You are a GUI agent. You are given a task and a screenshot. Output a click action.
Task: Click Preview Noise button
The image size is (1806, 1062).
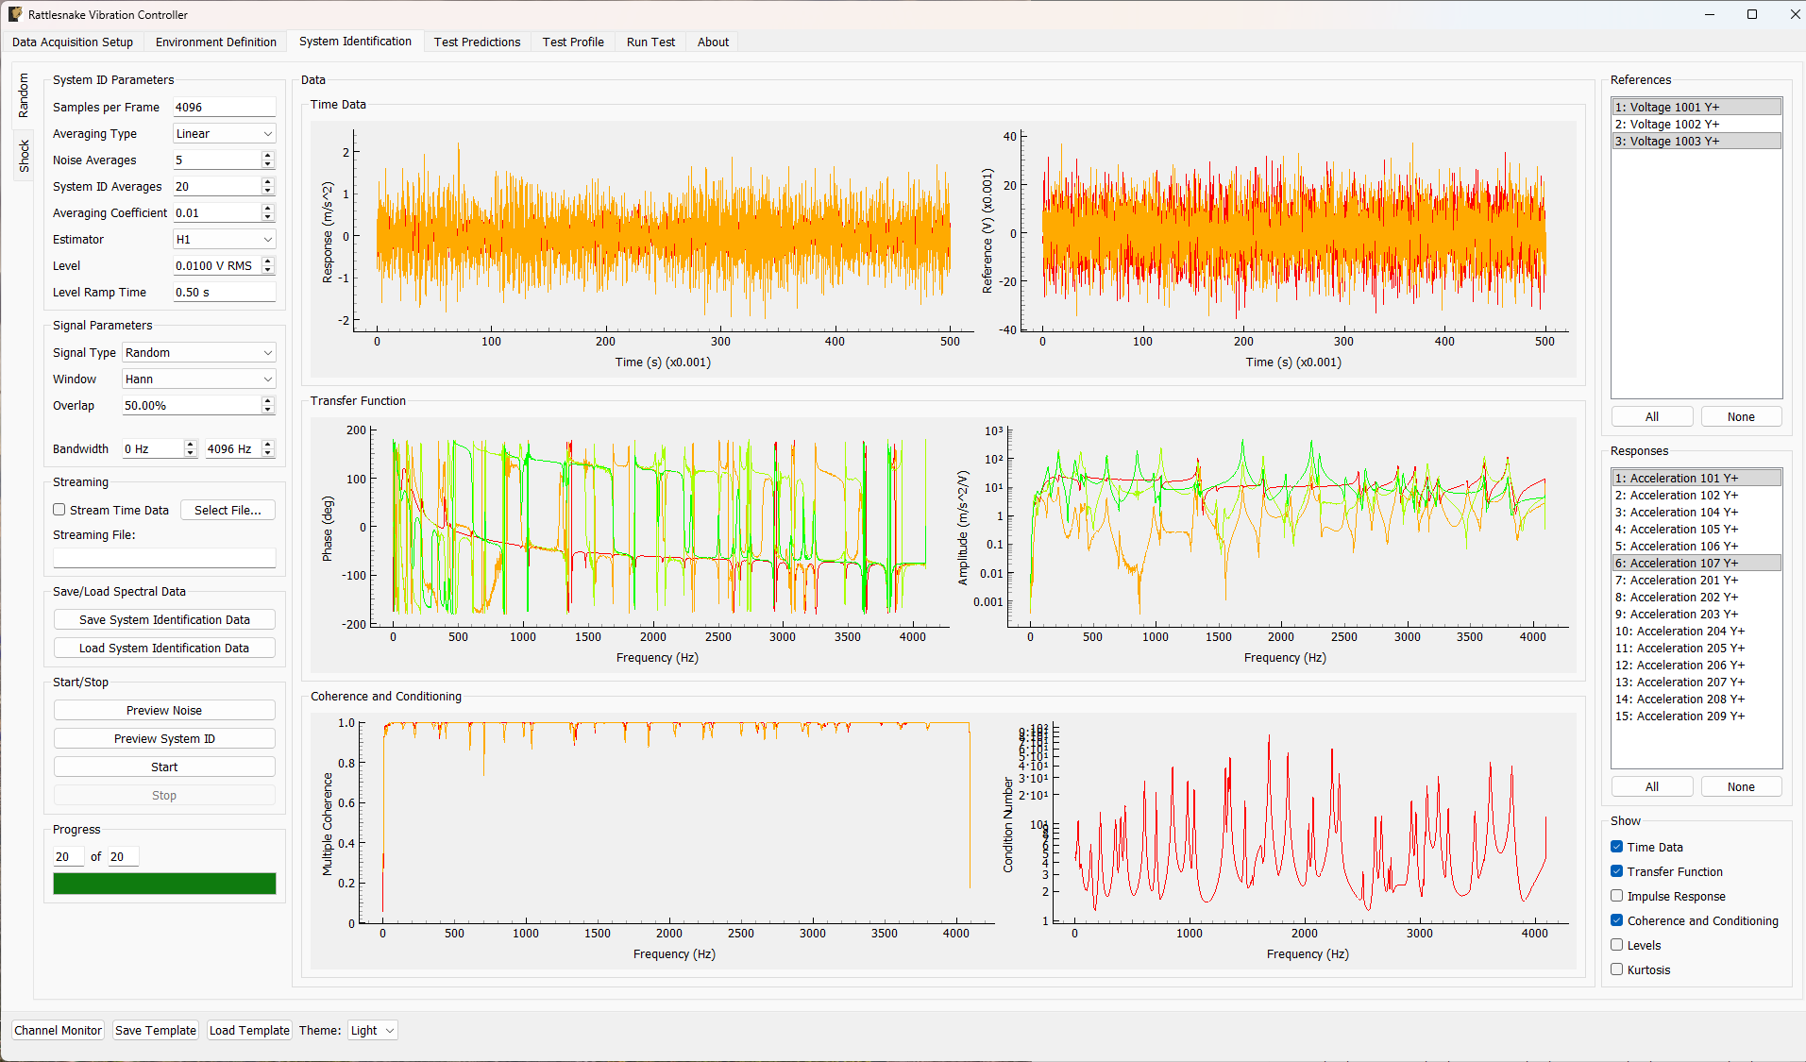164,710
